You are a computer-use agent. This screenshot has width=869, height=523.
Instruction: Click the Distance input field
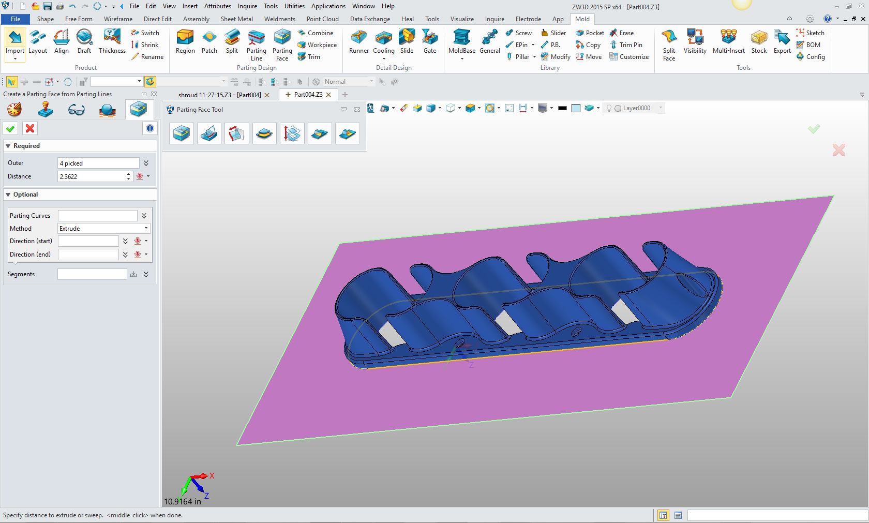[92, 176]
